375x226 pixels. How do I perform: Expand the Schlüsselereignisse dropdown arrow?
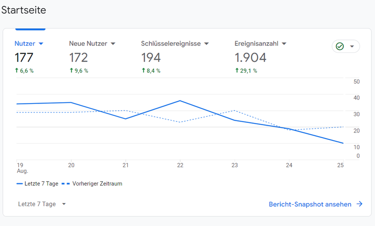[x=207, y=44]
